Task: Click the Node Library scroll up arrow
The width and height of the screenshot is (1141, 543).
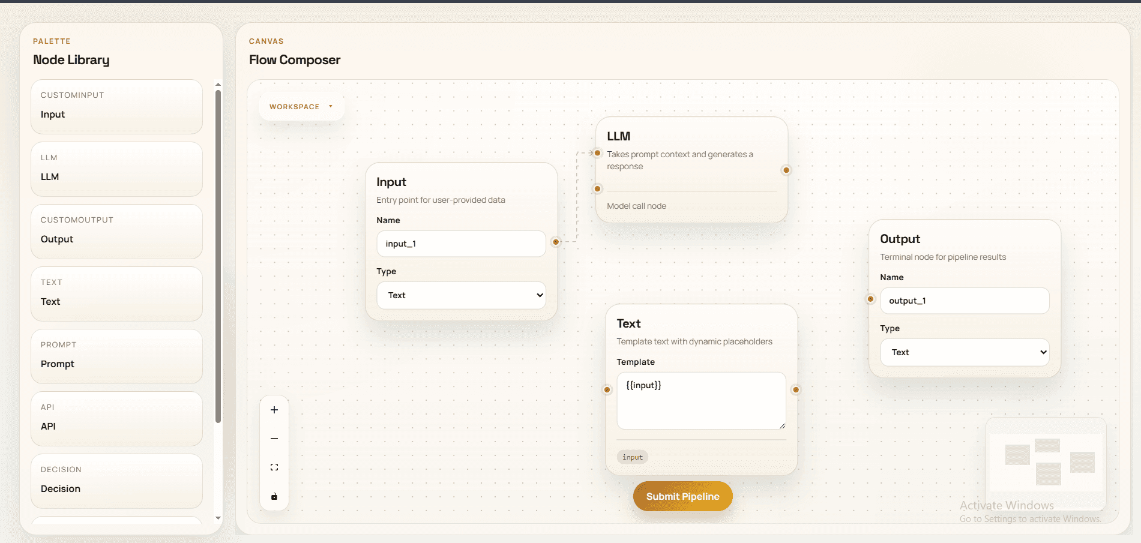Action: (218, 85)
